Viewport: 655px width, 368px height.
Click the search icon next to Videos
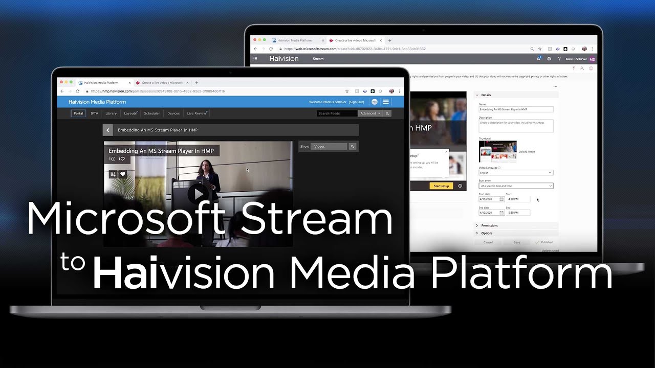[352, 146]
